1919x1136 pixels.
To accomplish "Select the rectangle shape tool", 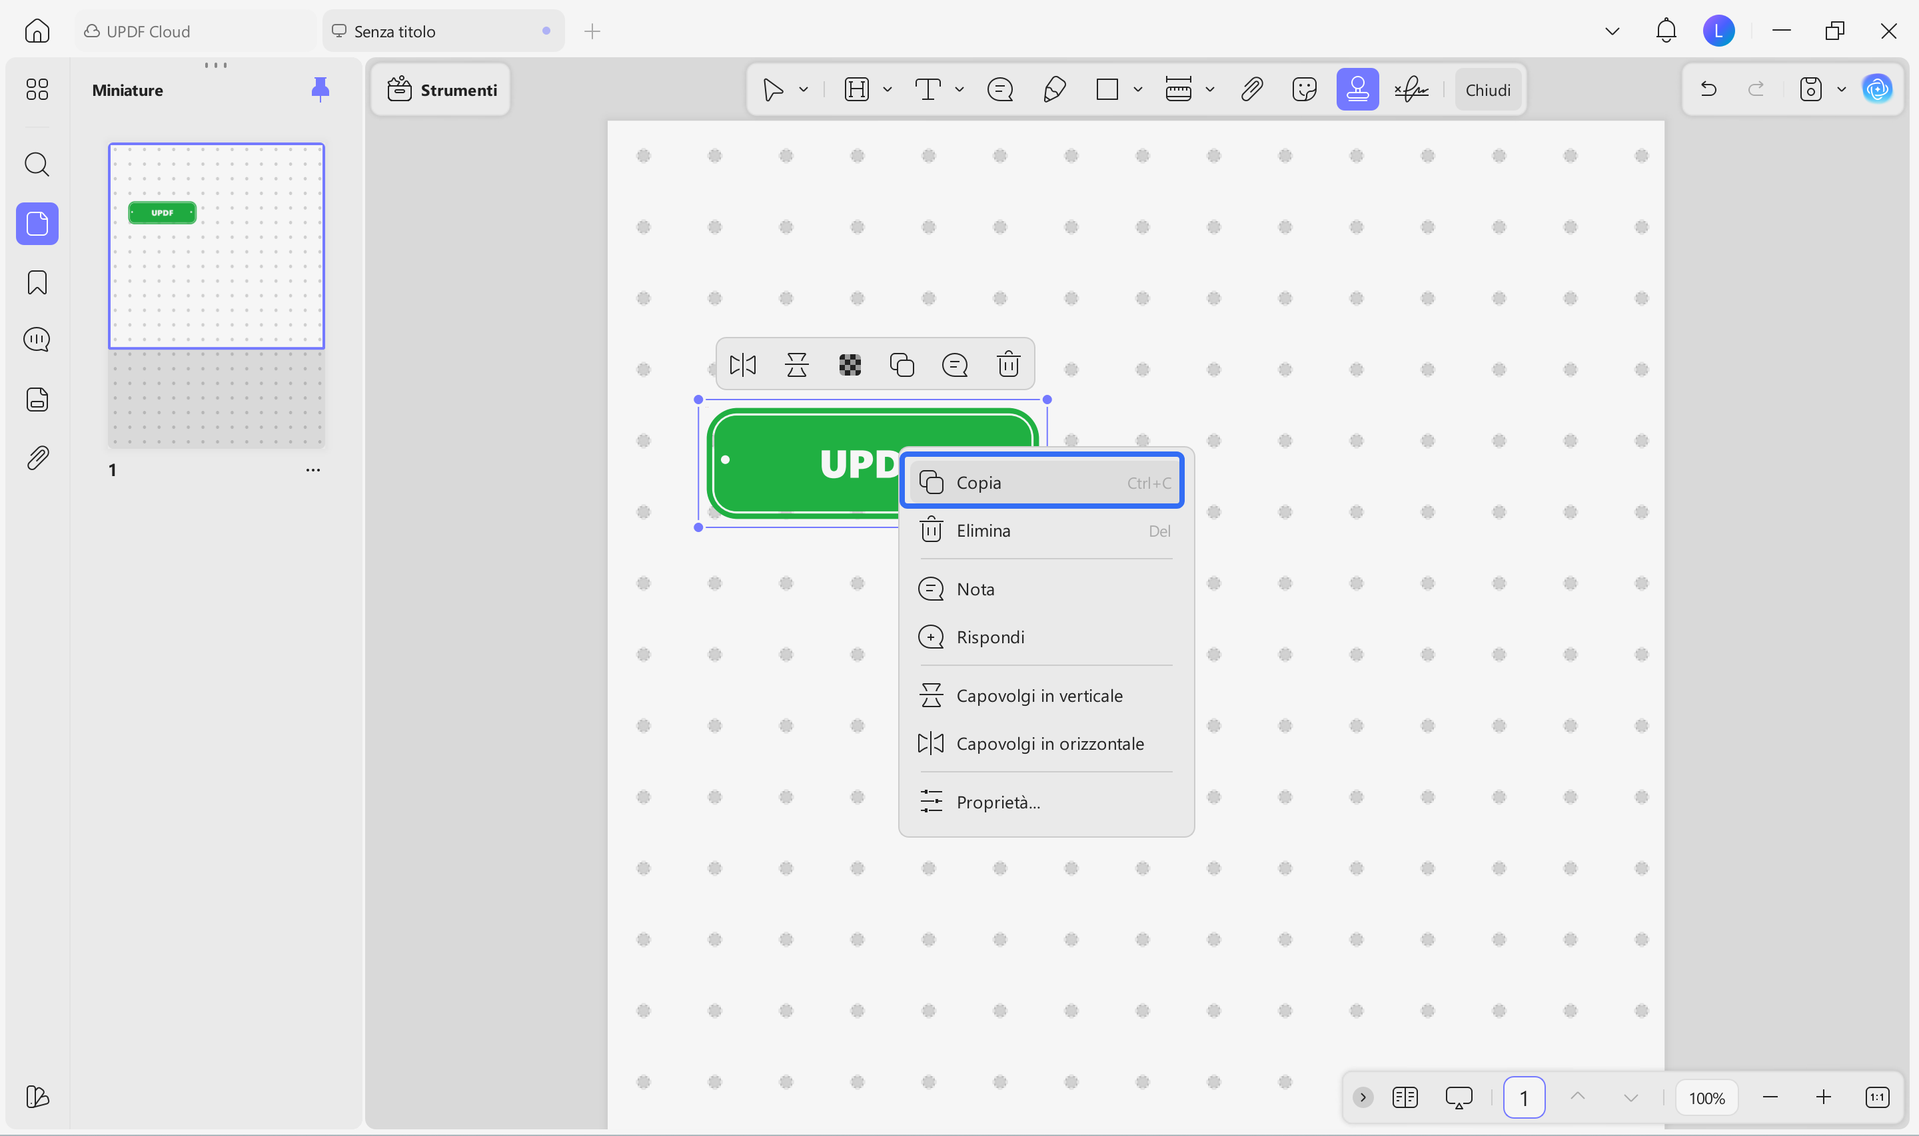I will click(1107, 90).
